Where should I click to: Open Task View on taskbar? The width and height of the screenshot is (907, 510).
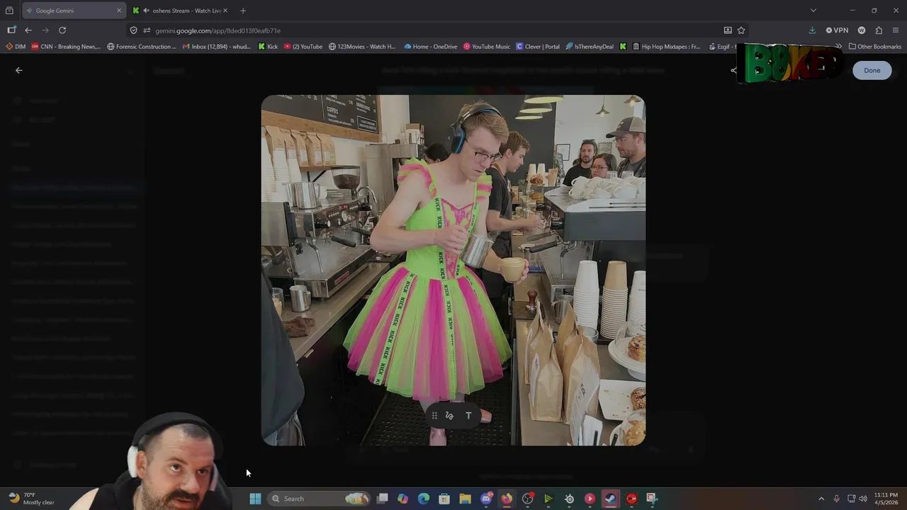(x=383, y=499)
